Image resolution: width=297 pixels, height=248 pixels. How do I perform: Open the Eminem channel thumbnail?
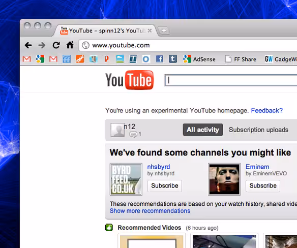pyautogui.click(x=224, y=179)
